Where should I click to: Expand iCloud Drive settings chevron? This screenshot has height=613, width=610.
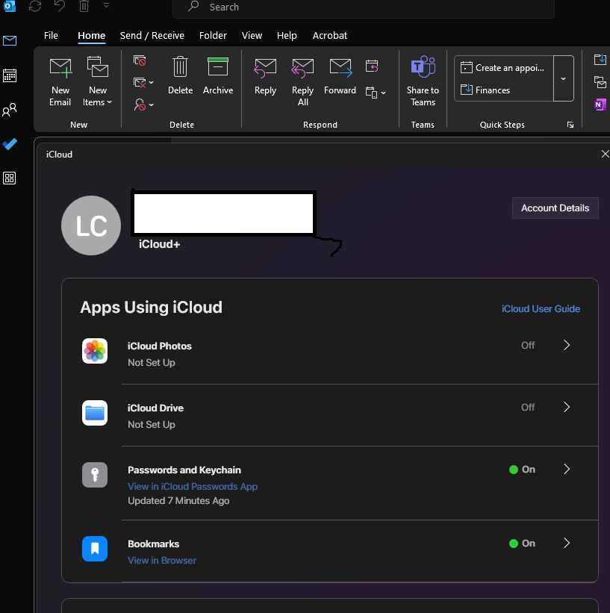click(567, 407)
